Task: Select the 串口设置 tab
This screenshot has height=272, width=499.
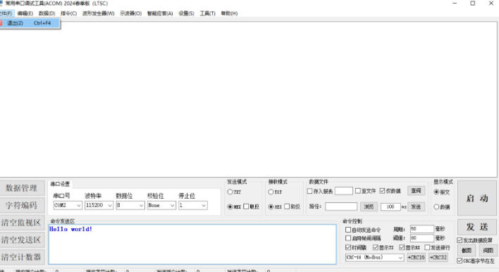Action: pyautogui.click(x=60, y=184)
